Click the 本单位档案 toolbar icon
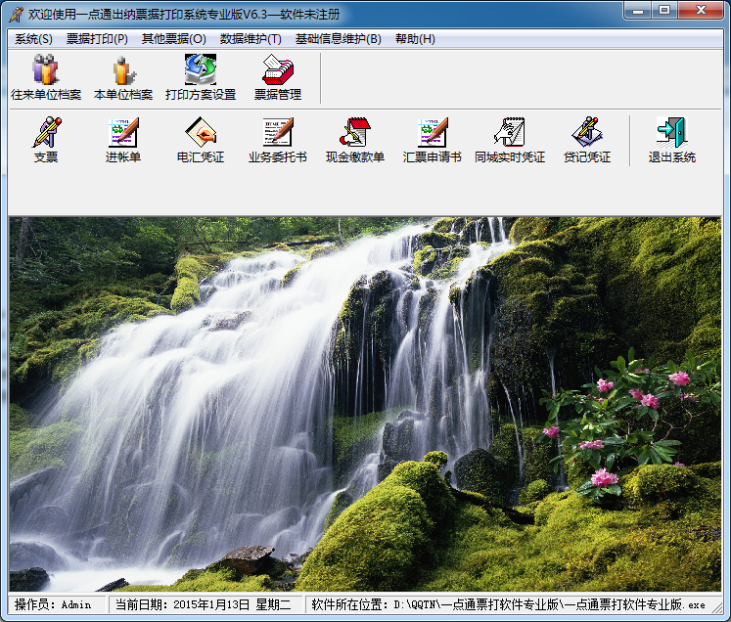This screenshot has height=622, width=731. (x=123, y=76)
